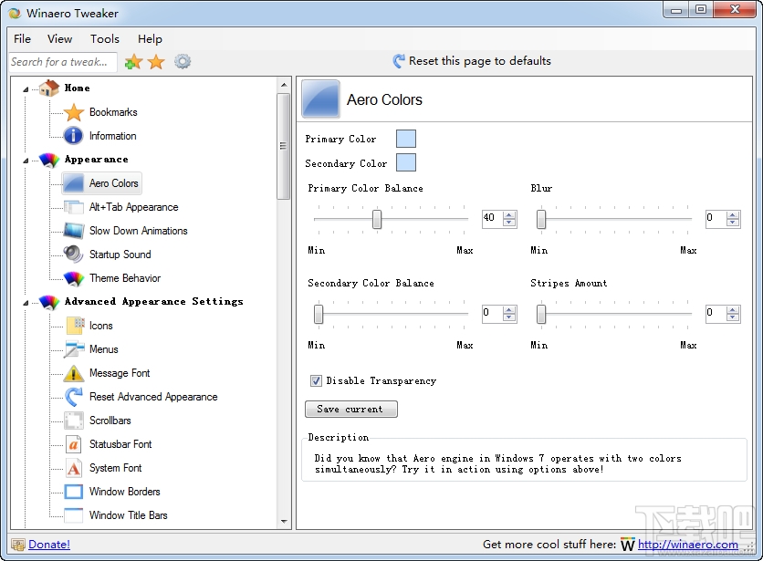Click the Startup Sound speaker icon

(x=73, y=254)
